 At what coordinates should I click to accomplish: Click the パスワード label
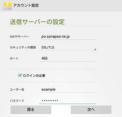click(x=17, y=101)
